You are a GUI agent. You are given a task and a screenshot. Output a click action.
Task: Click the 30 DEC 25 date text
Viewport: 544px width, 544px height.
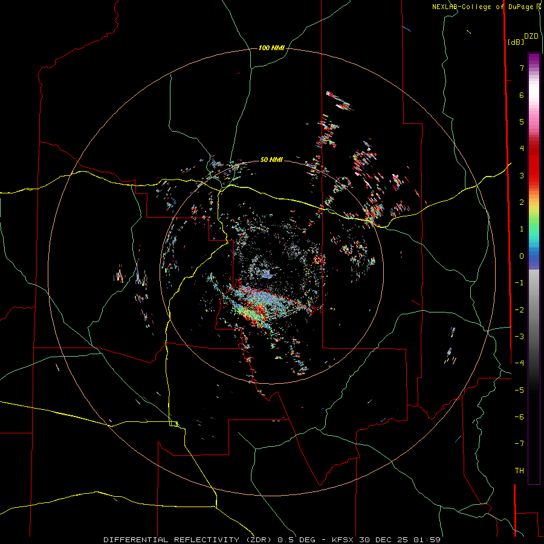[x=385, y=540]
